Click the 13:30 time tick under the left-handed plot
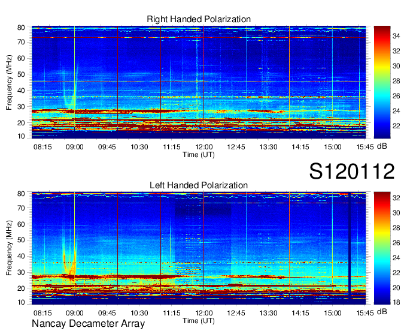The height and width of the screenshot is (331, 407). [268, 313]
